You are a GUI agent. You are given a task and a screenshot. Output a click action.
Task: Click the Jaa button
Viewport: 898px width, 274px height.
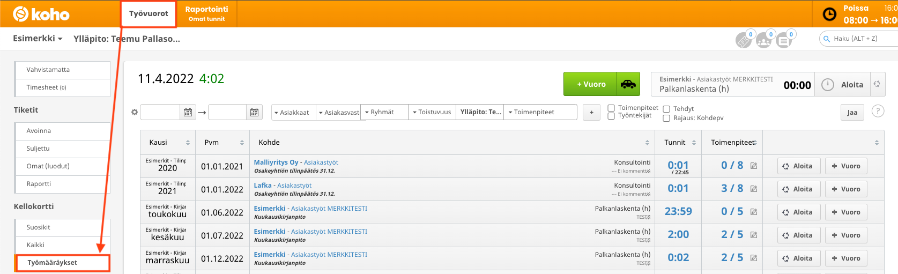click(852, 112)
